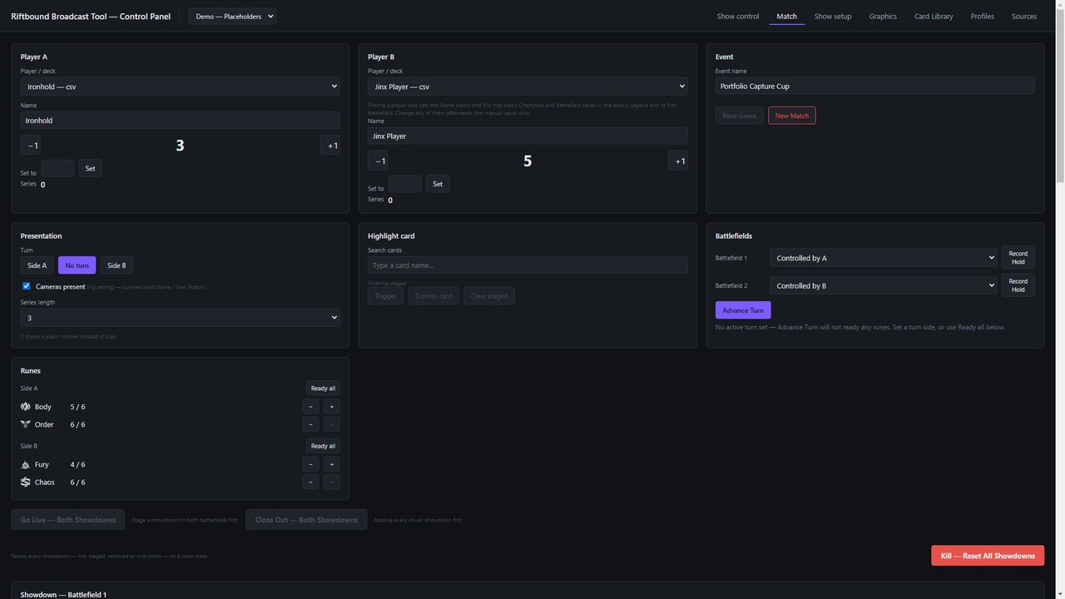Click Record Hold for Battlefield 2
Viewport: 1065px width, 599px height.
[x=1018, y=285]
